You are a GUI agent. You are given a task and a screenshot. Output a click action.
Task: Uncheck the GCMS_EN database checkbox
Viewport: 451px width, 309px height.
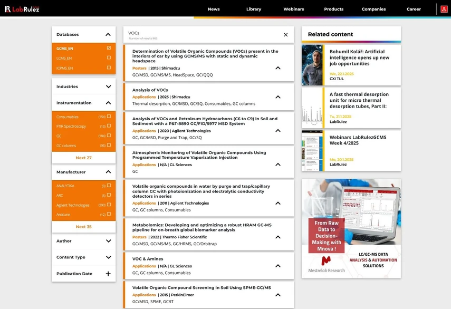click(x=109, y=48)
